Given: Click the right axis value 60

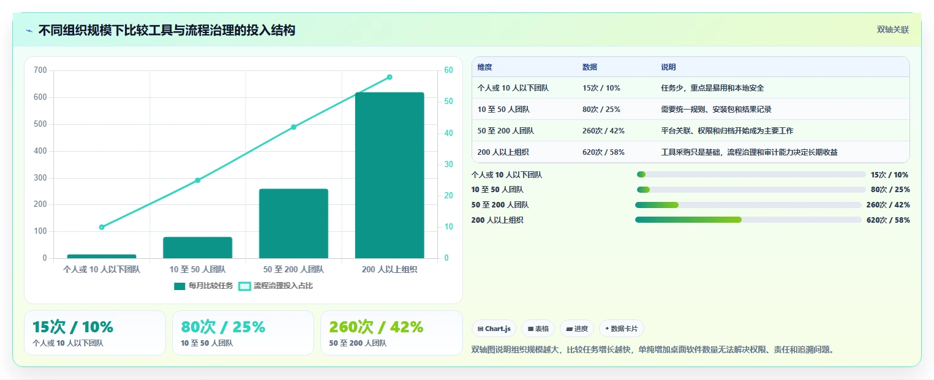Looking at the screenshot, I should (x=448, y=70).
